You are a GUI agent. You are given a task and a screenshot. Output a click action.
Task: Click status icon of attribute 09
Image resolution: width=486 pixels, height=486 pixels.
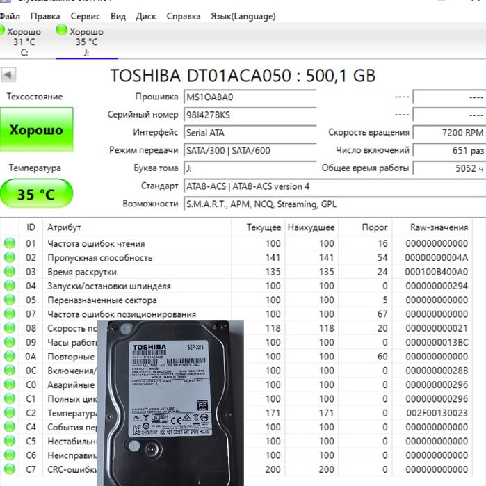tap(10, 342)
